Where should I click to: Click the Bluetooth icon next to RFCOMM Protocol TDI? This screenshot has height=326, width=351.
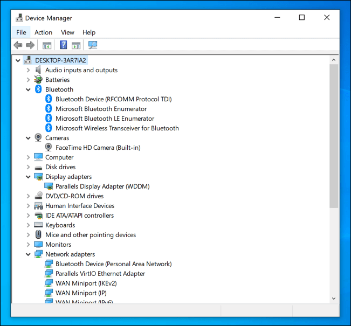[x=49, y=99]
